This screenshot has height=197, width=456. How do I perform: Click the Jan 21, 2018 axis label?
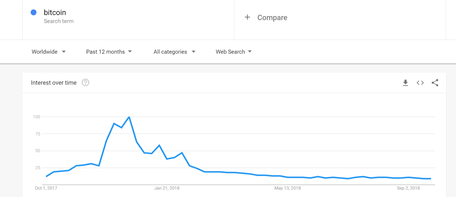[x=167, y=188]
